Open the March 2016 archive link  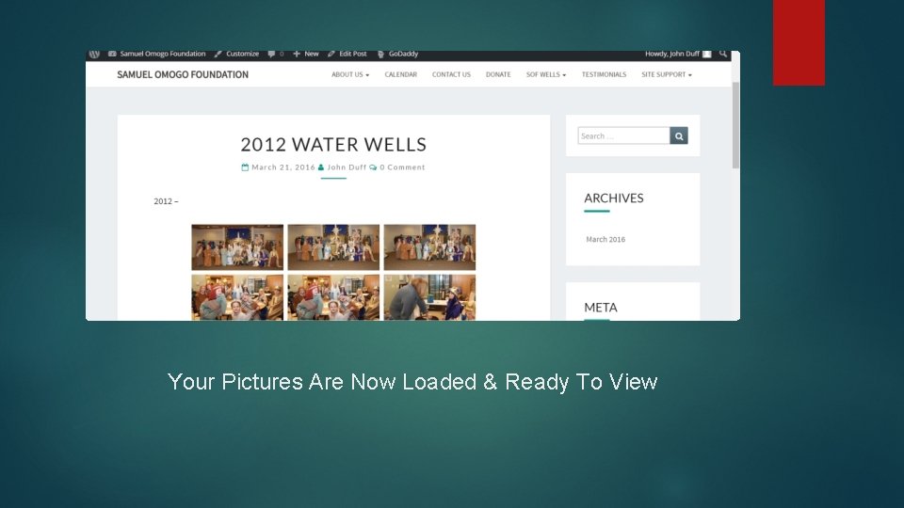[x=605, y=239]
